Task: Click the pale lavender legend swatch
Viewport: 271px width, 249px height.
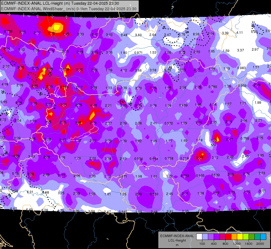Action: [205, 237]
